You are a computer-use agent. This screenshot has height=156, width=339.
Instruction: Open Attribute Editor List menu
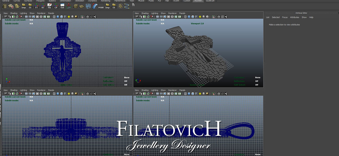tap(268, 17)
